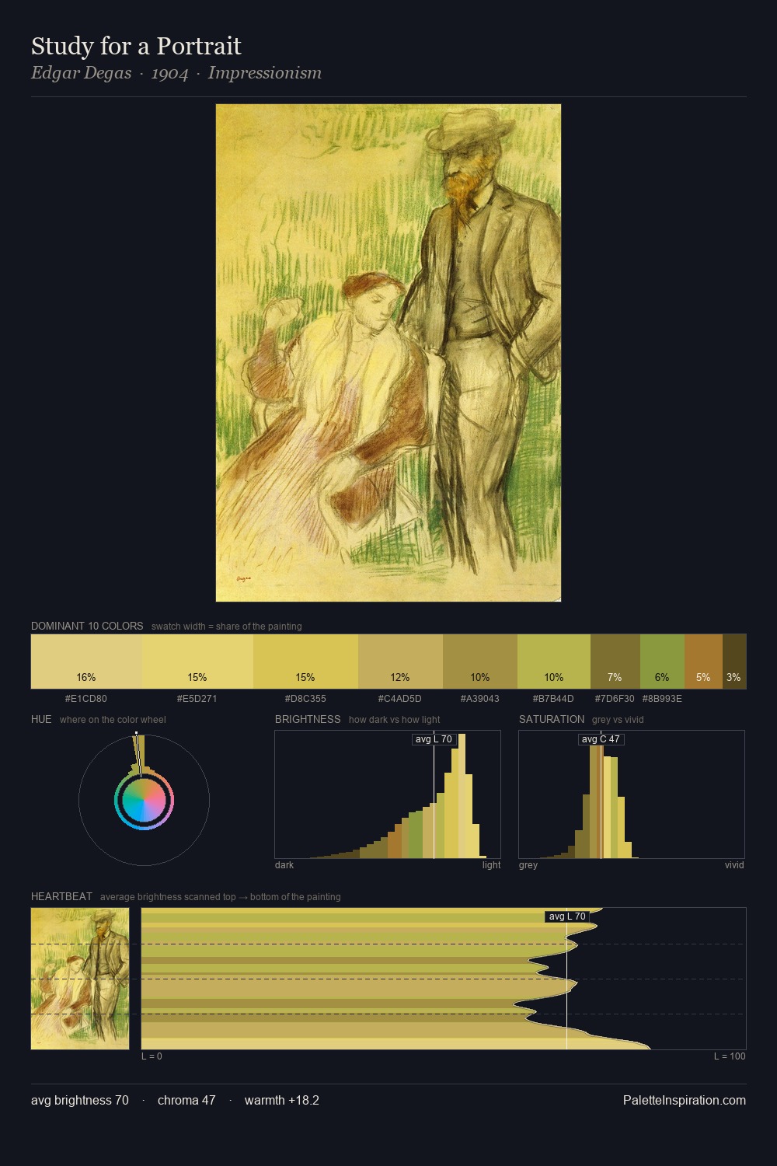Click the PaletteInspiration.com link
This screenshot has width=777, height=1166.
[685, 1100]
